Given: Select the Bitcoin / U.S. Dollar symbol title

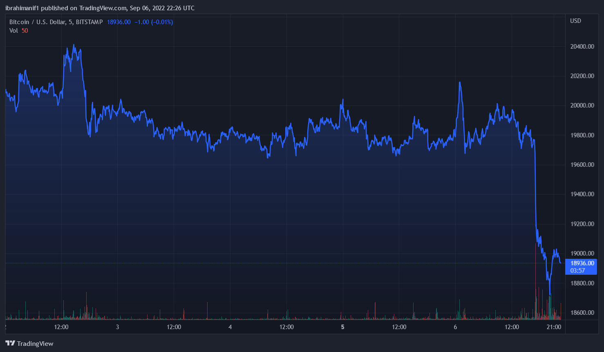Looking at the screenshot, I should pyautogui.click(x=56, y=22).
